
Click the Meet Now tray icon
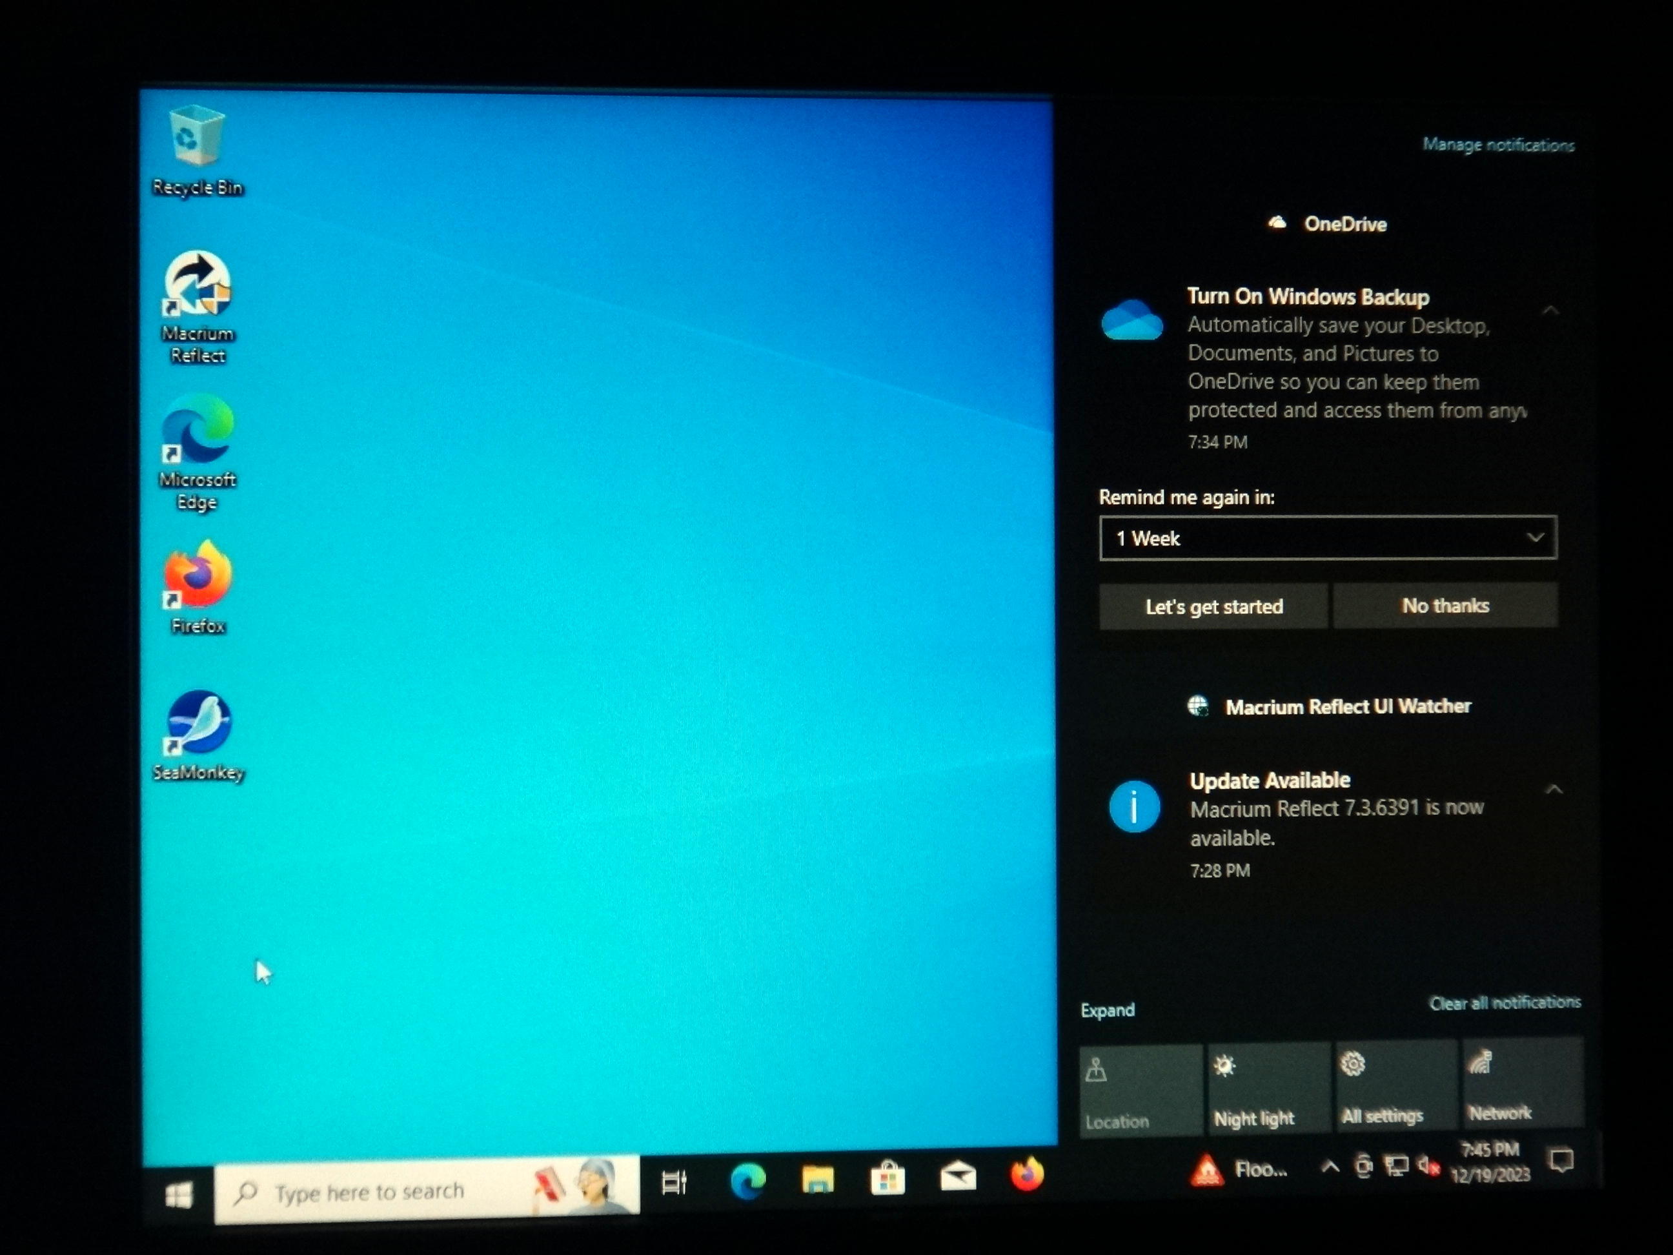(1363, 1166)
